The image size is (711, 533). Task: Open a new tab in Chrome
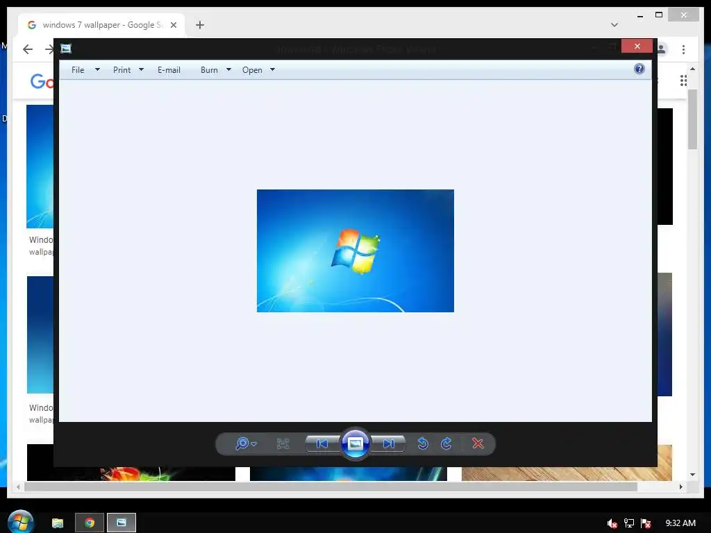point(200,25)
